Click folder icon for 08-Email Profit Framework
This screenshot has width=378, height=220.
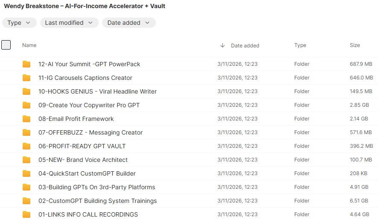click(x=26, y=119)
